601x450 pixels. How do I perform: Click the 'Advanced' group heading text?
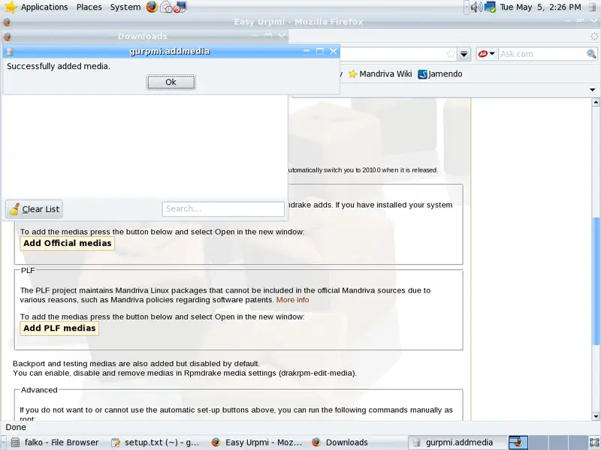39,390
